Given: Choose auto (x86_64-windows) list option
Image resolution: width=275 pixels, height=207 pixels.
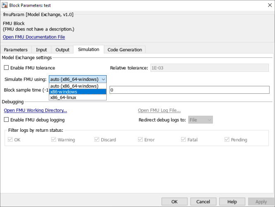Looking at the screenshot, I should tap(78, 86).
